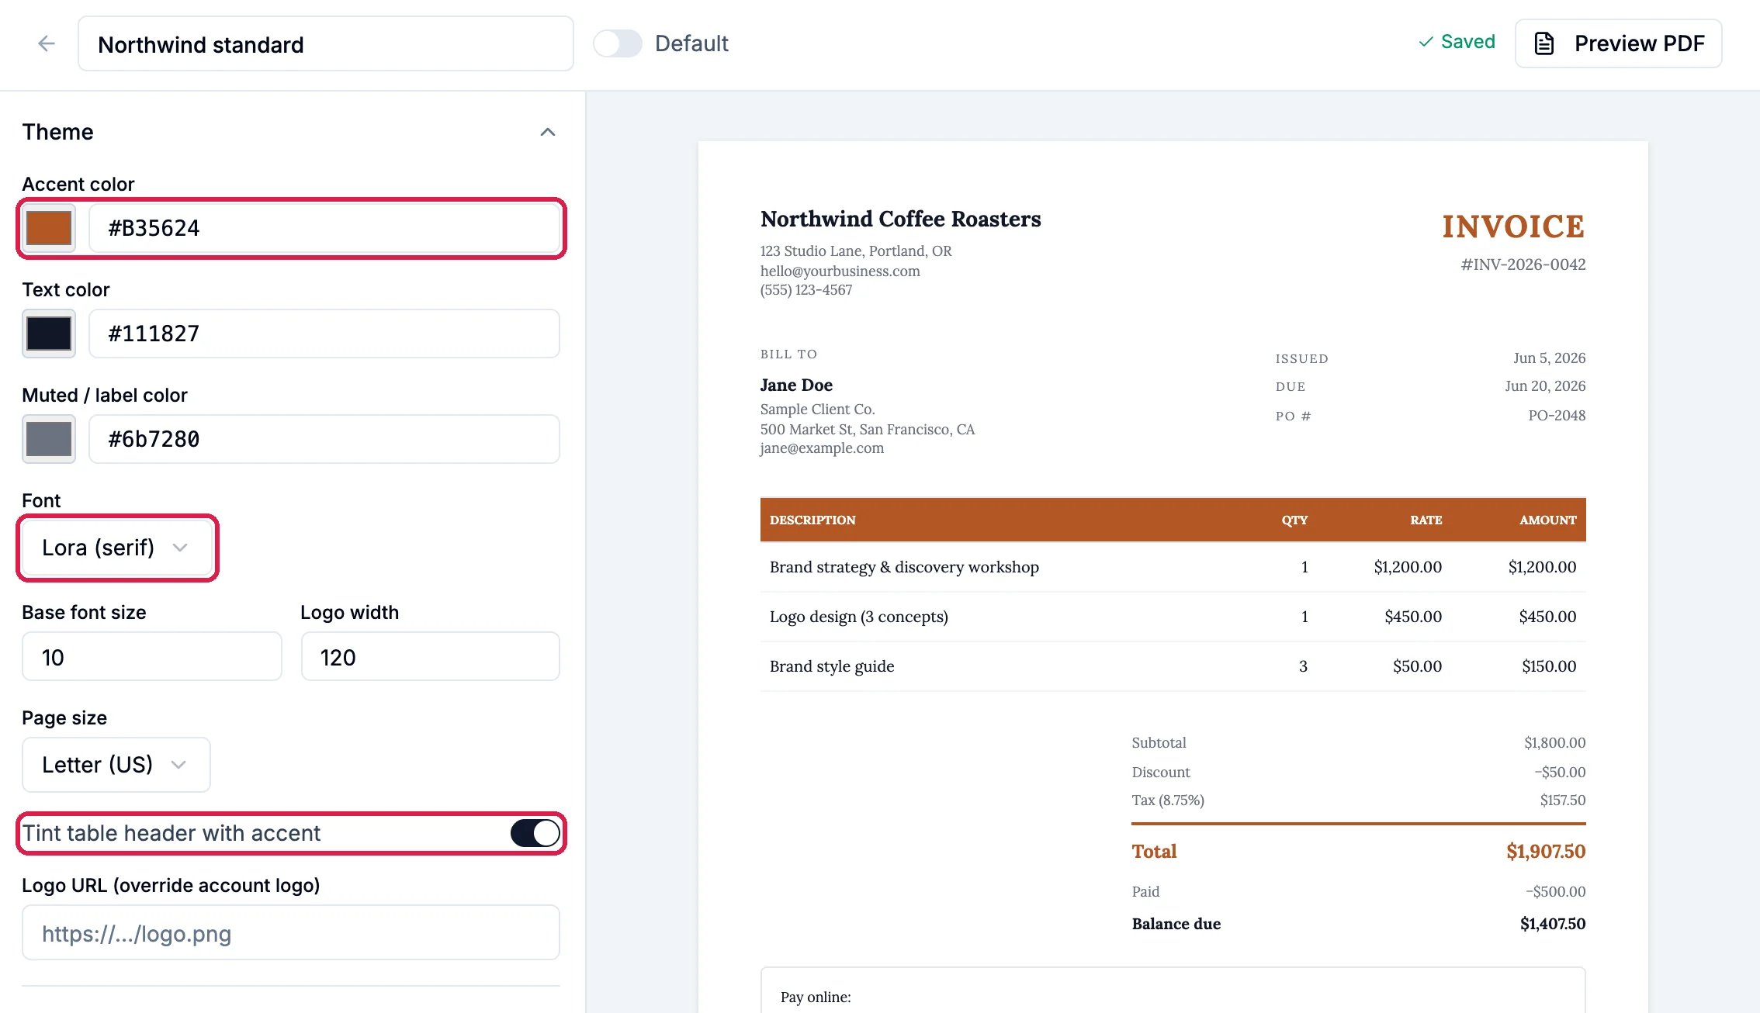Focus the Base font size field

(152, 657)
